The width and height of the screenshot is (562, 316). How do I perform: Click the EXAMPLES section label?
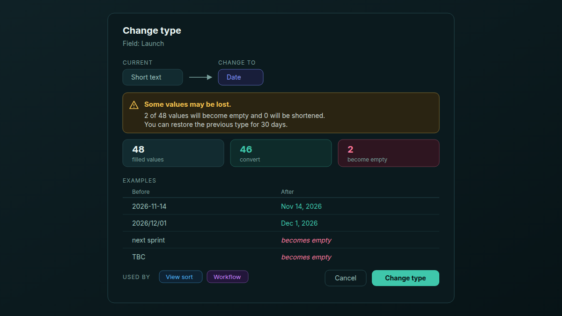click(140, 181)
